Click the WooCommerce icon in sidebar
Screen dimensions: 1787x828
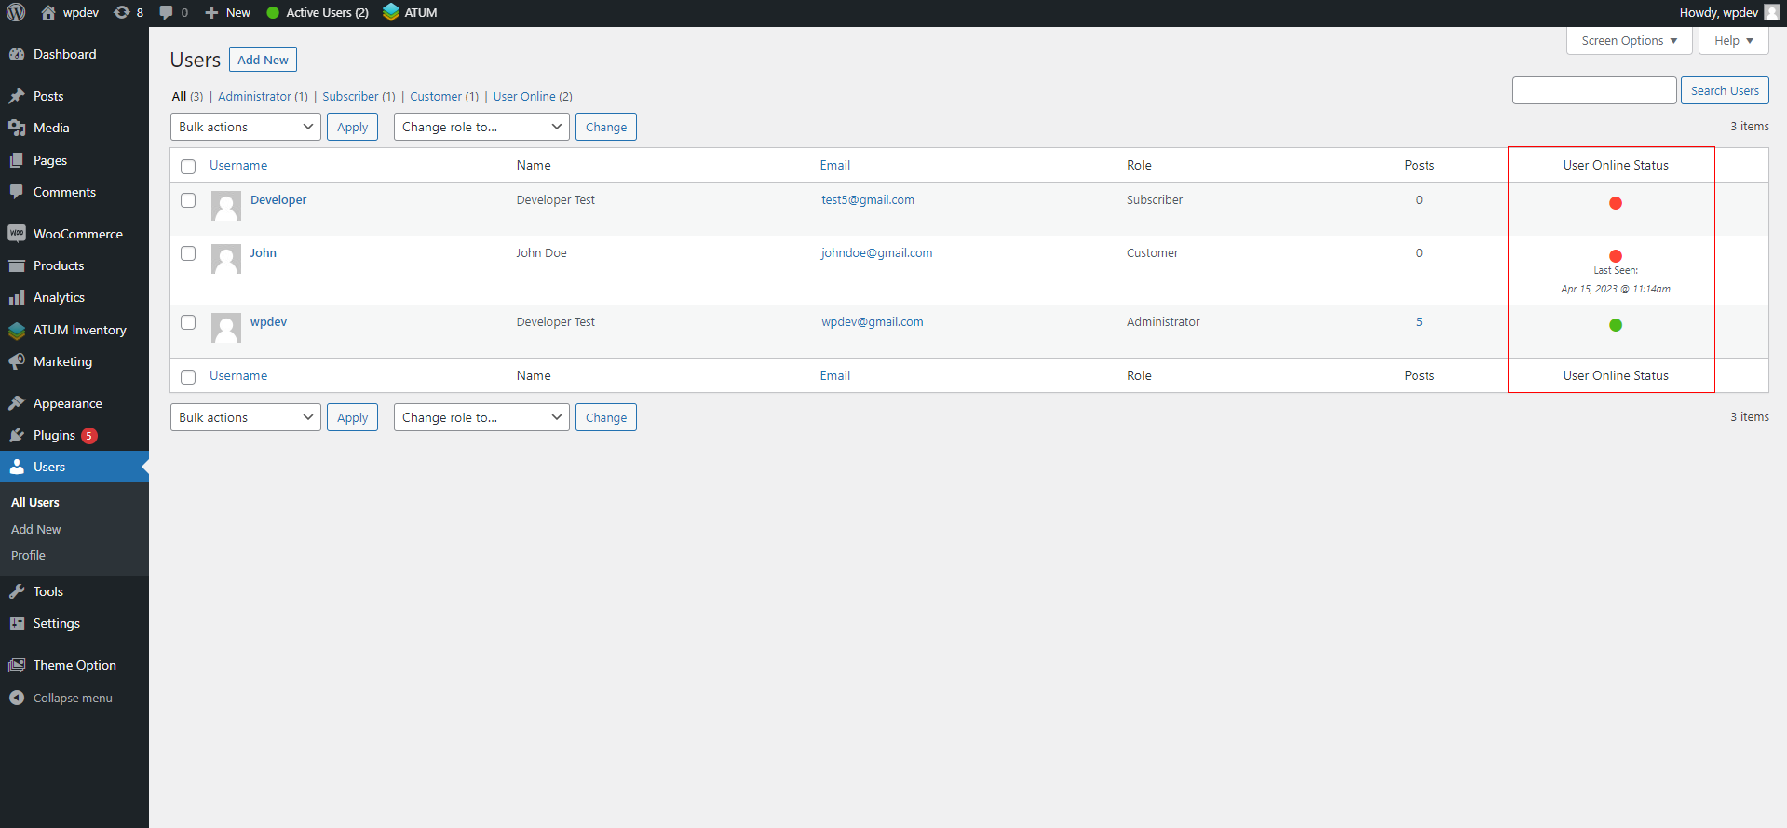click(x=17, y=234)
